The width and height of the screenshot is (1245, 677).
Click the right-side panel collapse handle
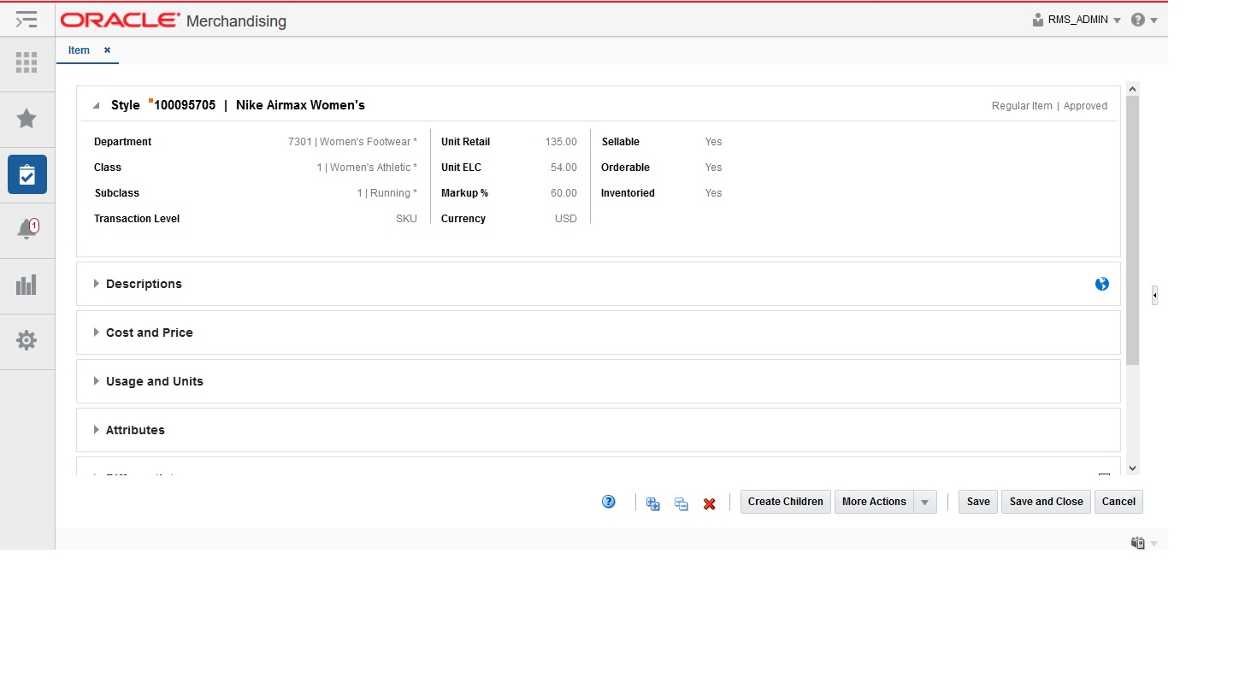(1154, 296)
